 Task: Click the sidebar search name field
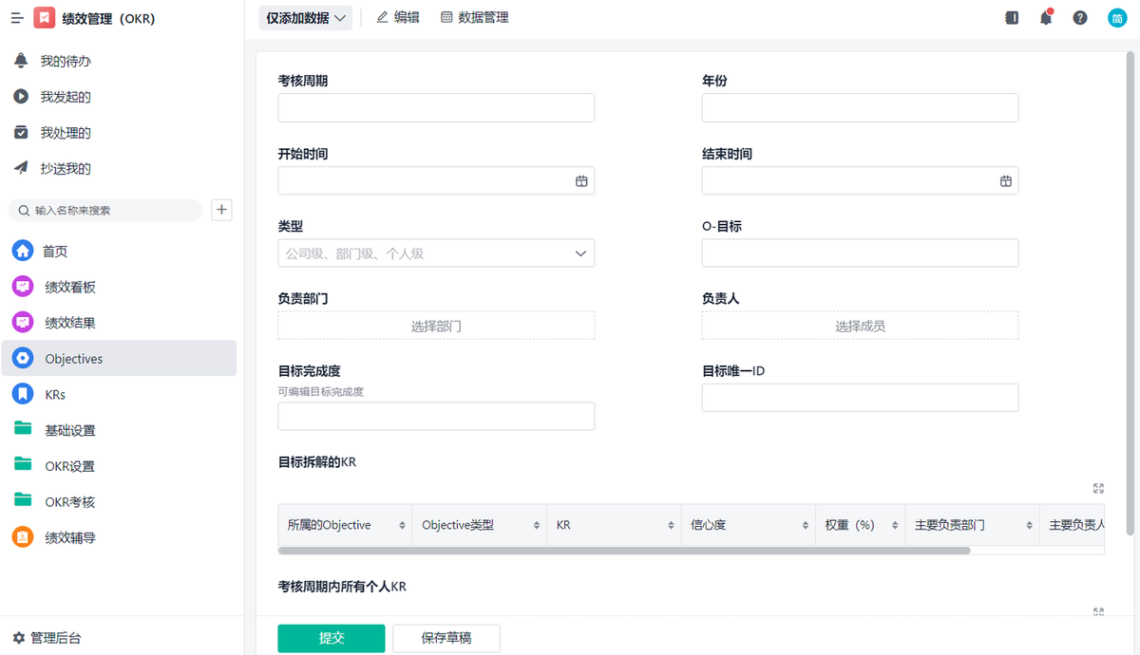click(105, 210)
